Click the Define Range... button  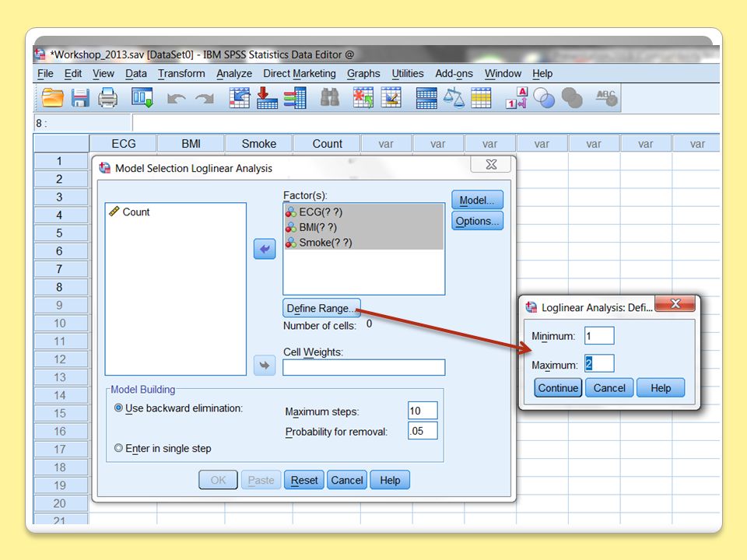coord(321,308)
